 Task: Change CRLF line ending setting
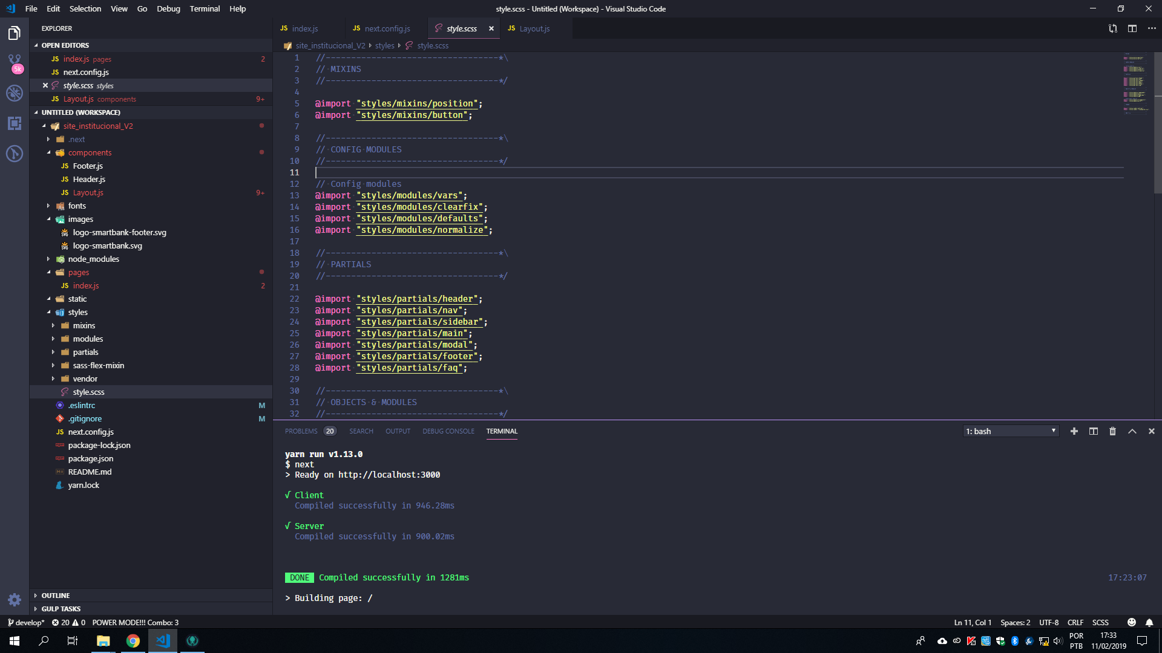1075,622
